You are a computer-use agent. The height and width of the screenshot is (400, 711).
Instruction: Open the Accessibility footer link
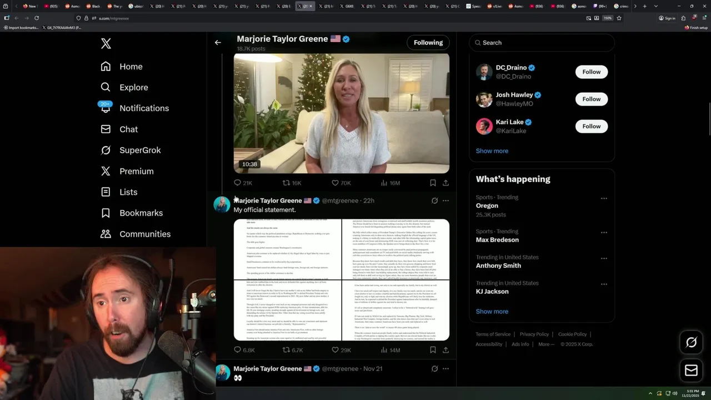pos(489,344)
